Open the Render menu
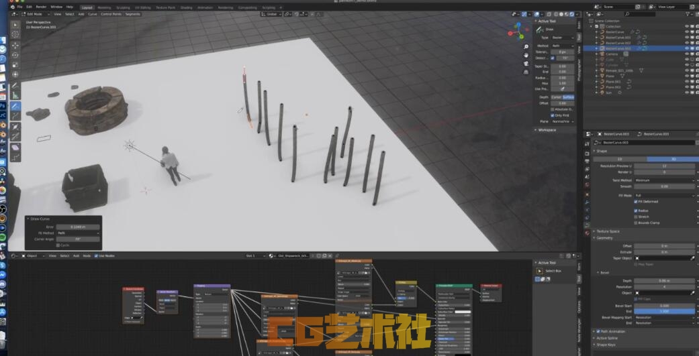The image size is (699, 356). [x=41, y=7]
